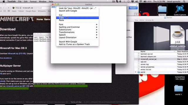The image size is (188, 105).
Task: Expand the world folder disclosure triangle
Action: pyautogui.click(x=136, y=72)
